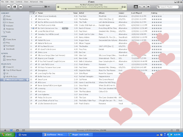
Task: Open the Store menu
Action: [26, 2]
